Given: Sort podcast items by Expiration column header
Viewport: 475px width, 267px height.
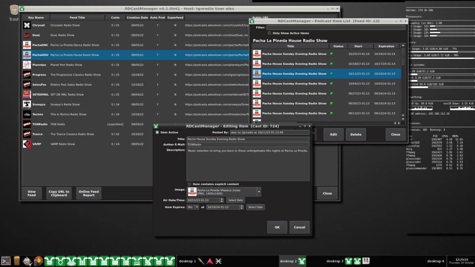Looking at the screenshot, I should tap(386, 46).
